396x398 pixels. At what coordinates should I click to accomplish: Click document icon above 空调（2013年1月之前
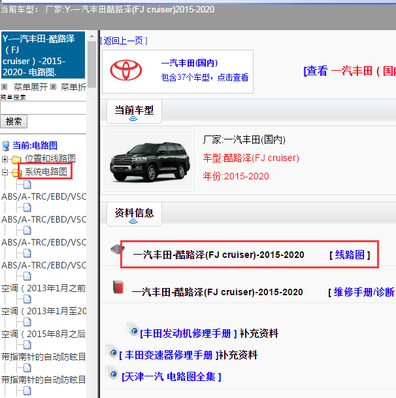pos(27,276)
